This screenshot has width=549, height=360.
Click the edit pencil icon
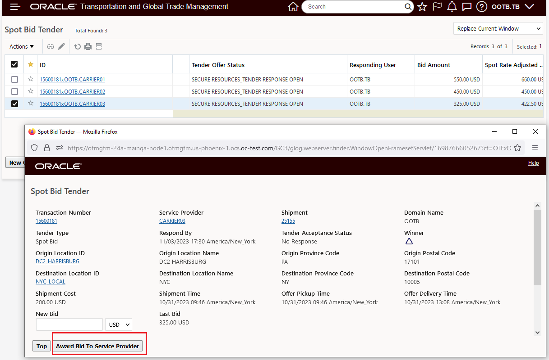62,46
